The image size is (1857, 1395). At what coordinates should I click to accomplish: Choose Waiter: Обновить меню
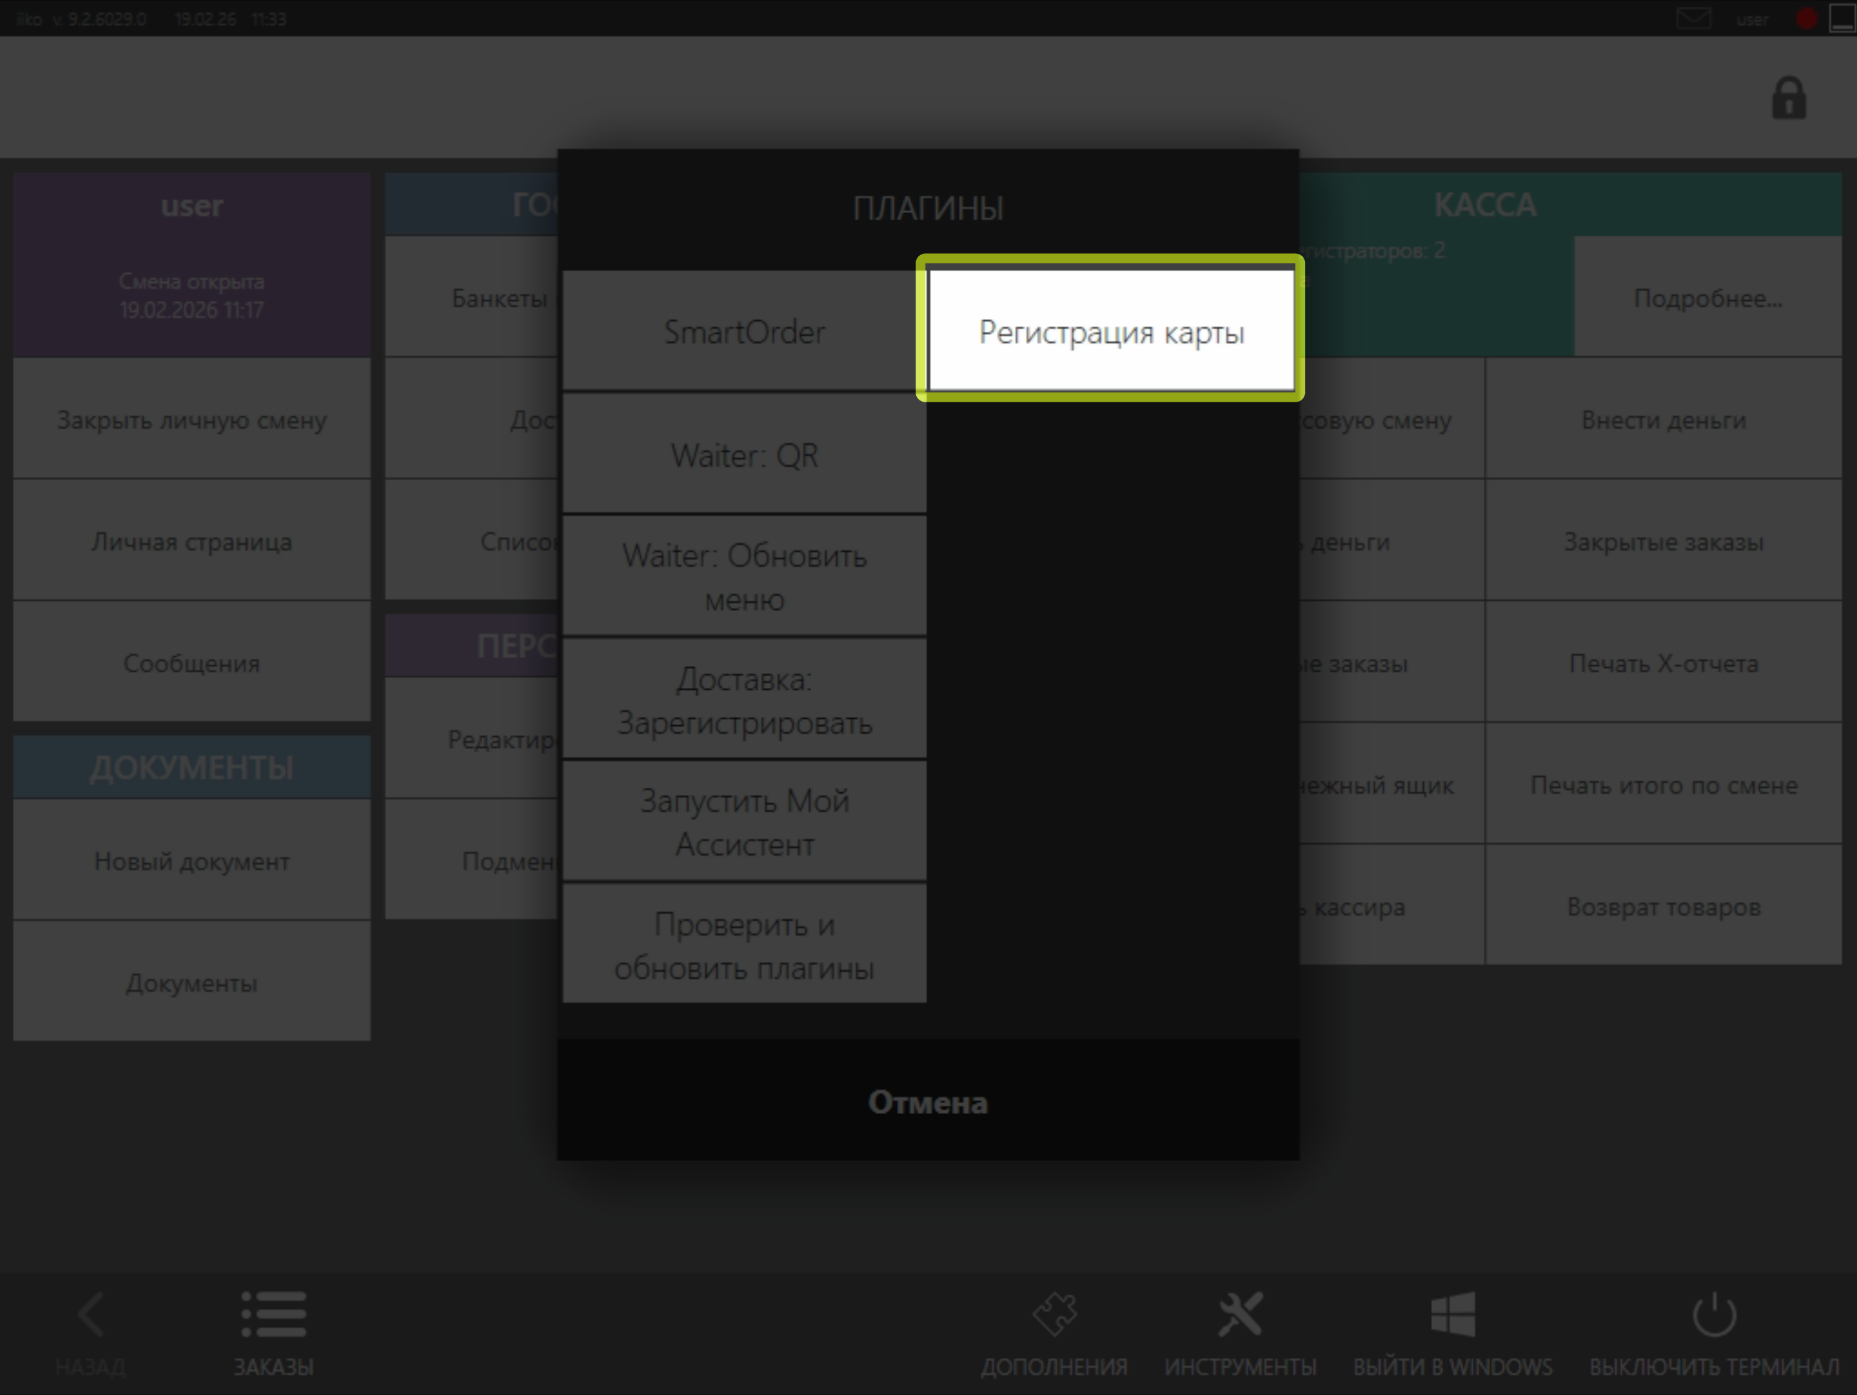tap(744, 577)
